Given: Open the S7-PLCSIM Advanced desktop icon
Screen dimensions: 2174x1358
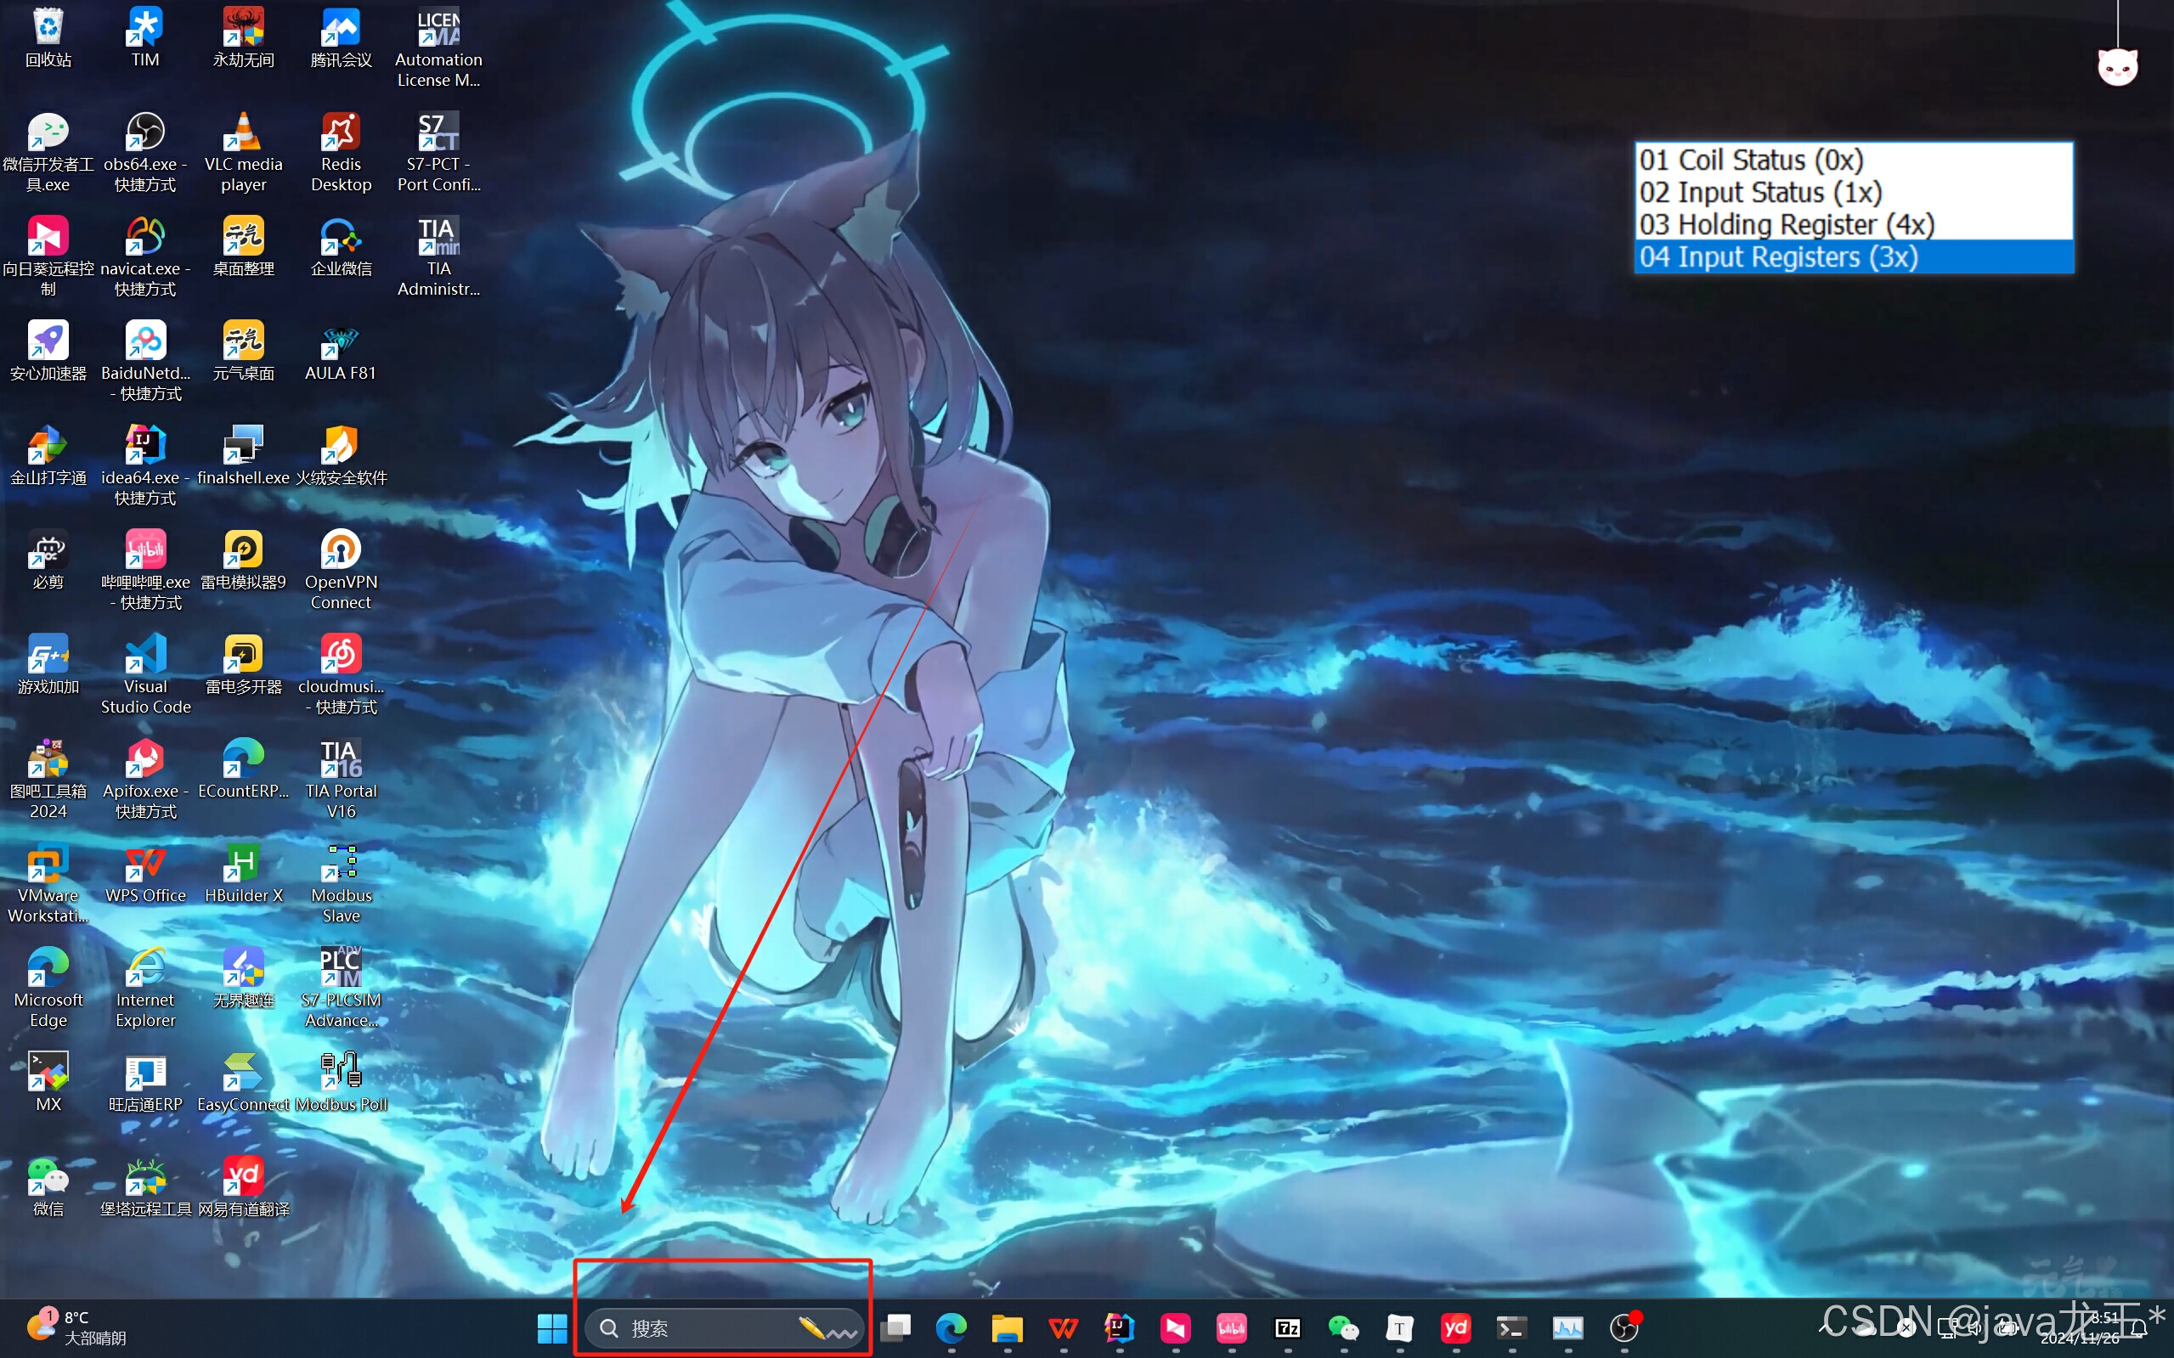Looking at the screenshot, I should click(341, 968).
